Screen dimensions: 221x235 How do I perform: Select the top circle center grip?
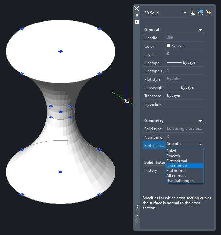click(x=60, y=51)
